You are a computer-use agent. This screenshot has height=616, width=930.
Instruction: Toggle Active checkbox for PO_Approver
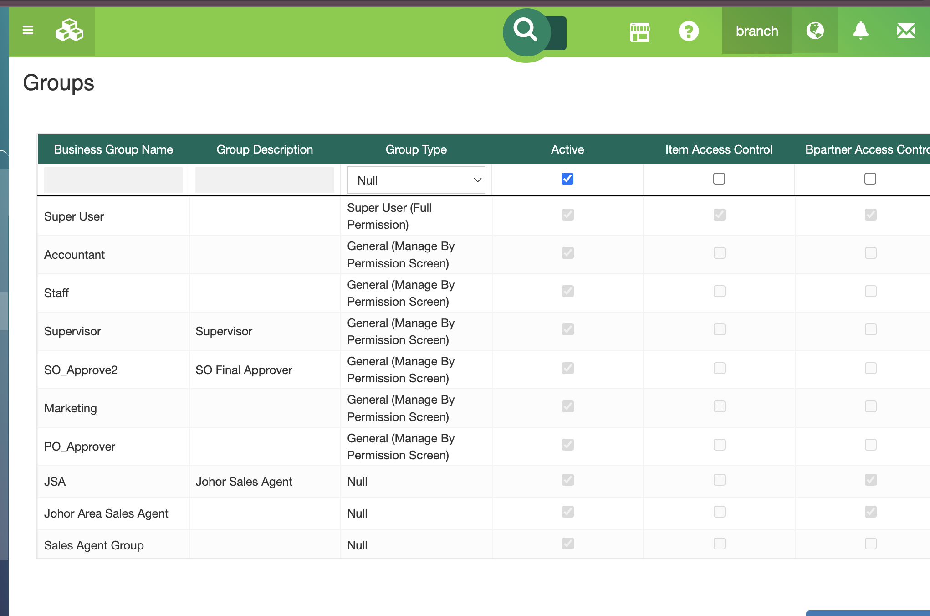tap(567, 445)
